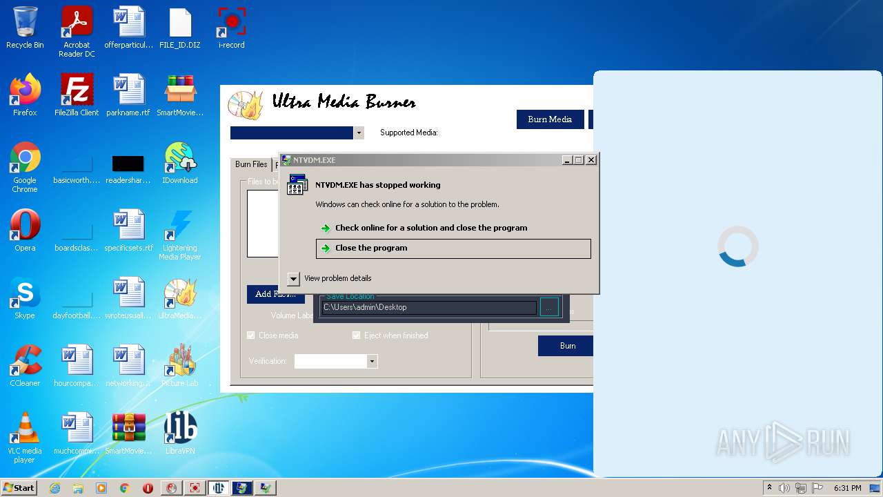The height and width of the screenshot is (497, 883).
Task: Select the parkname.rtf document icon
Action: click(x=128, y=95)
